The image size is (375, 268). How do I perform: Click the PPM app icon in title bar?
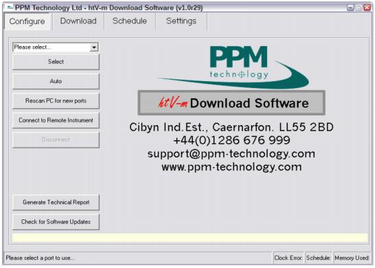(x=10, y=8)
